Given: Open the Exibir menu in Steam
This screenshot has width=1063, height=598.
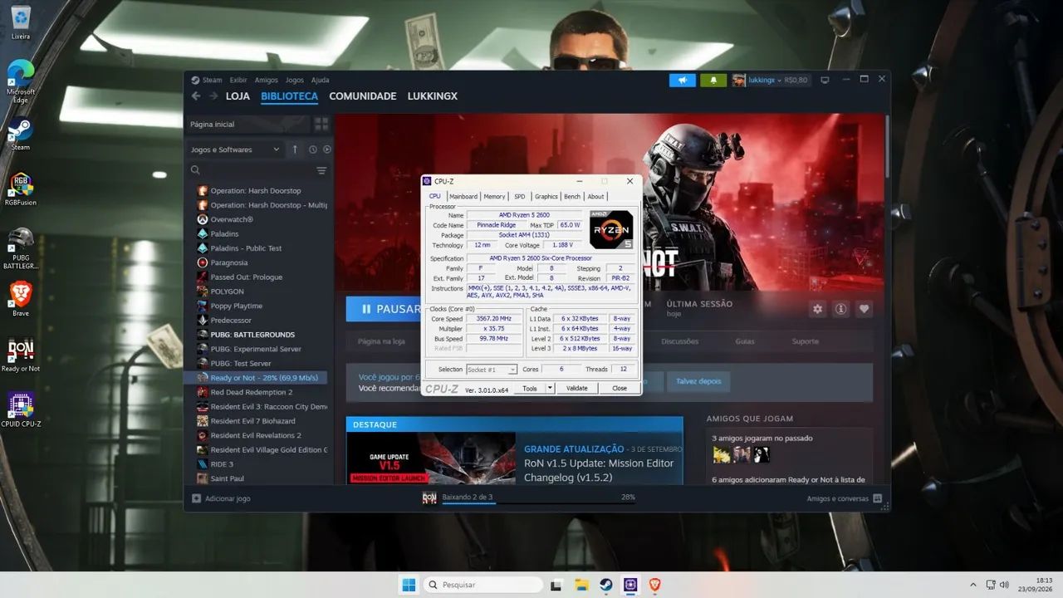Looking at the screenshot, I should point(238,81).
